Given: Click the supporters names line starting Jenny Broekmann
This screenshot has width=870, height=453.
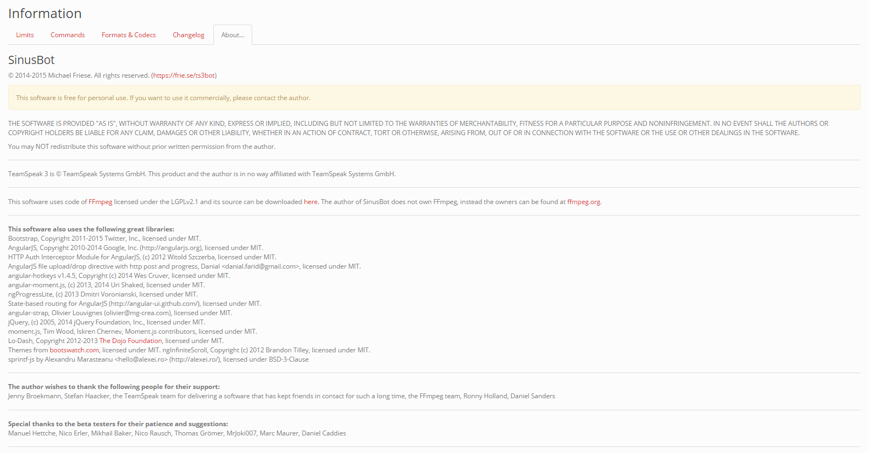Looking at the screenshot, I should pos(282,396).
